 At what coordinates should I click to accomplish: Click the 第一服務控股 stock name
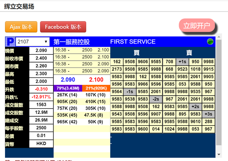(72, 42)
